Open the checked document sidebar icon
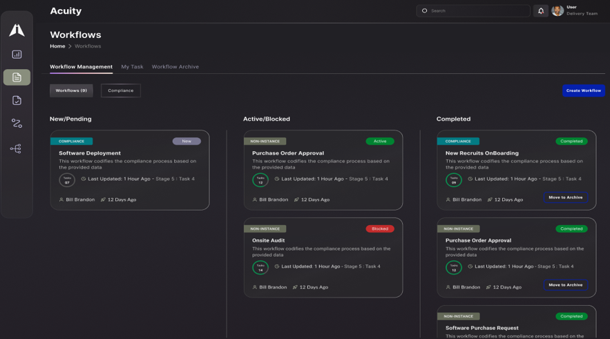610x339 pixels. coord(17,101)
